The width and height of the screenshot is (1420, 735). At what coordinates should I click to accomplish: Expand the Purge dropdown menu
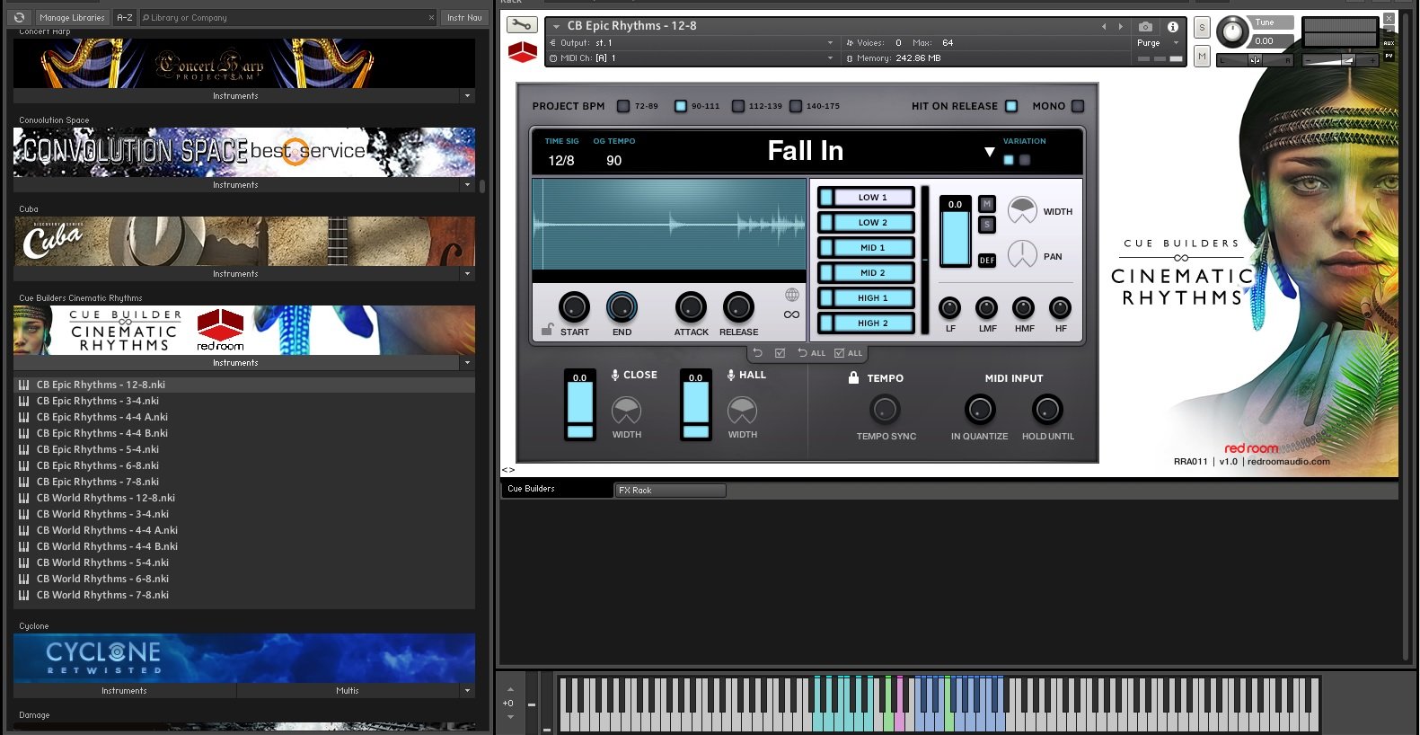coord(1176,43)
